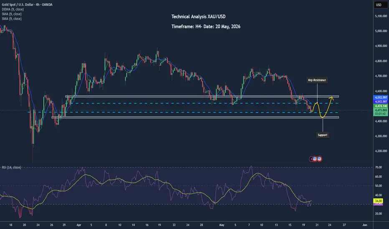Click the 4,700.000 price axis label
Viewport: 389px width, 229px height.
pos(381,76)
